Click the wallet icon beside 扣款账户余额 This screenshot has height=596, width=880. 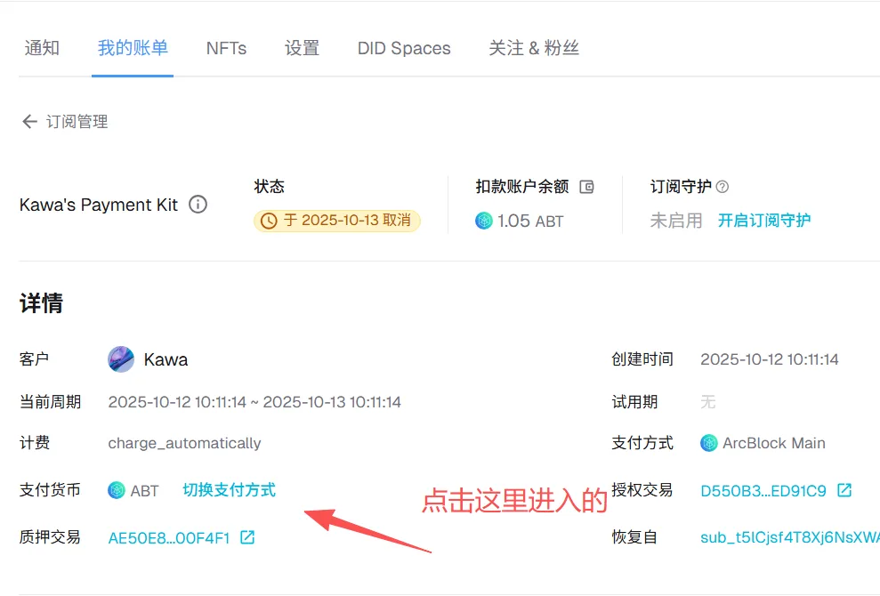(x=586, y=187)
